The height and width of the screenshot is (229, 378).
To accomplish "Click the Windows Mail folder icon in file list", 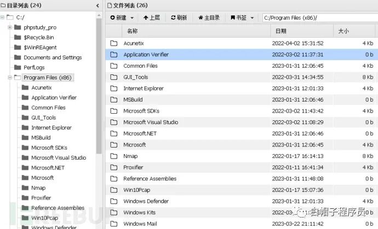I will pos(114,224).
